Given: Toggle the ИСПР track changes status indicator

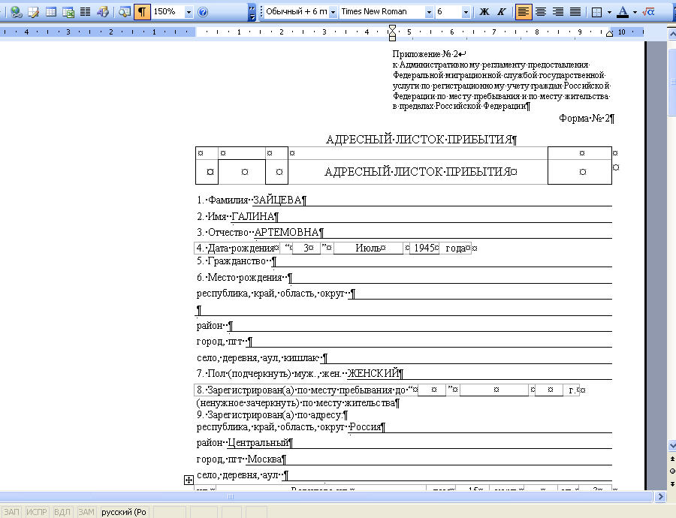Looking at the screenshot, I should 36,512.
